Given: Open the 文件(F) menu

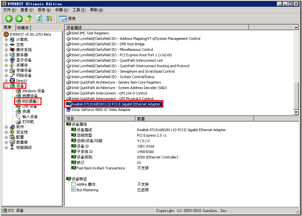Looking at the screenshot, I should 10,10.
